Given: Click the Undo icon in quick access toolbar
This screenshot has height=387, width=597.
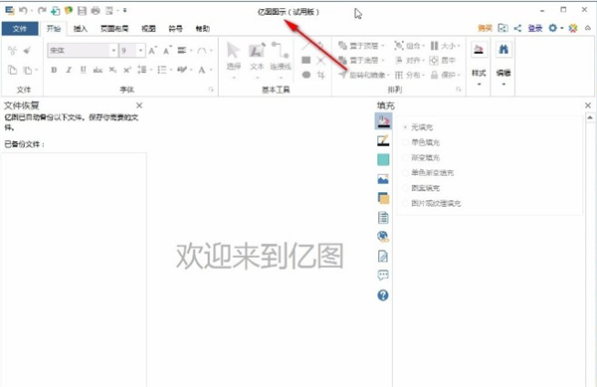Looking at the screenshot, I should 23,11.
